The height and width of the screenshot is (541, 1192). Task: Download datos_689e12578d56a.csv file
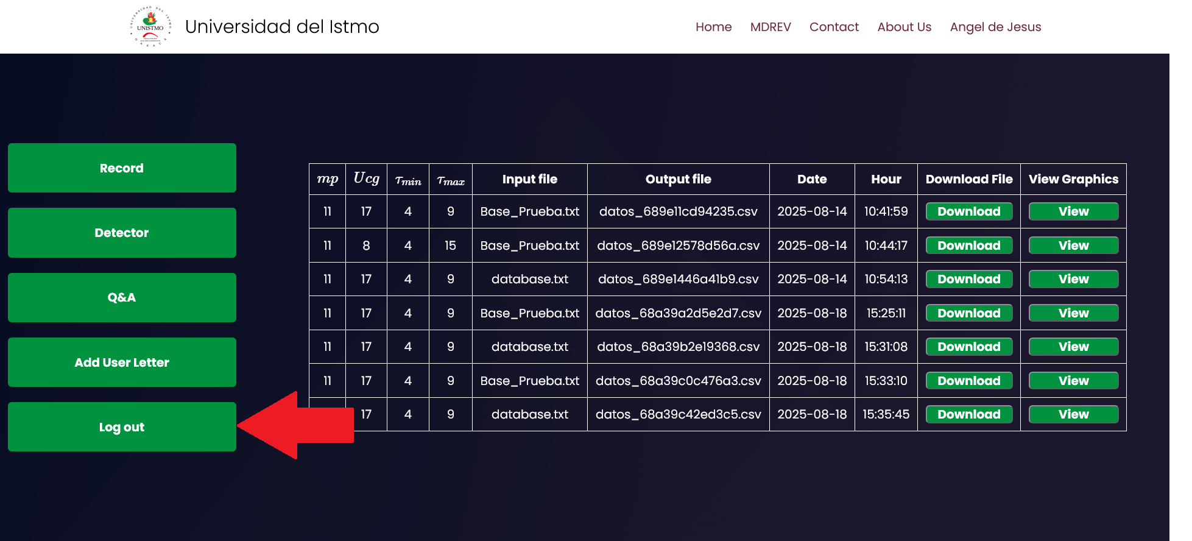[969, 246]
